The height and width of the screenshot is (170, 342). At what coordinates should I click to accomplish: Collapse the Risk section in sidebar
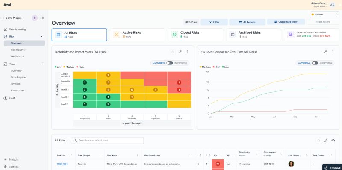pos(41,37)
